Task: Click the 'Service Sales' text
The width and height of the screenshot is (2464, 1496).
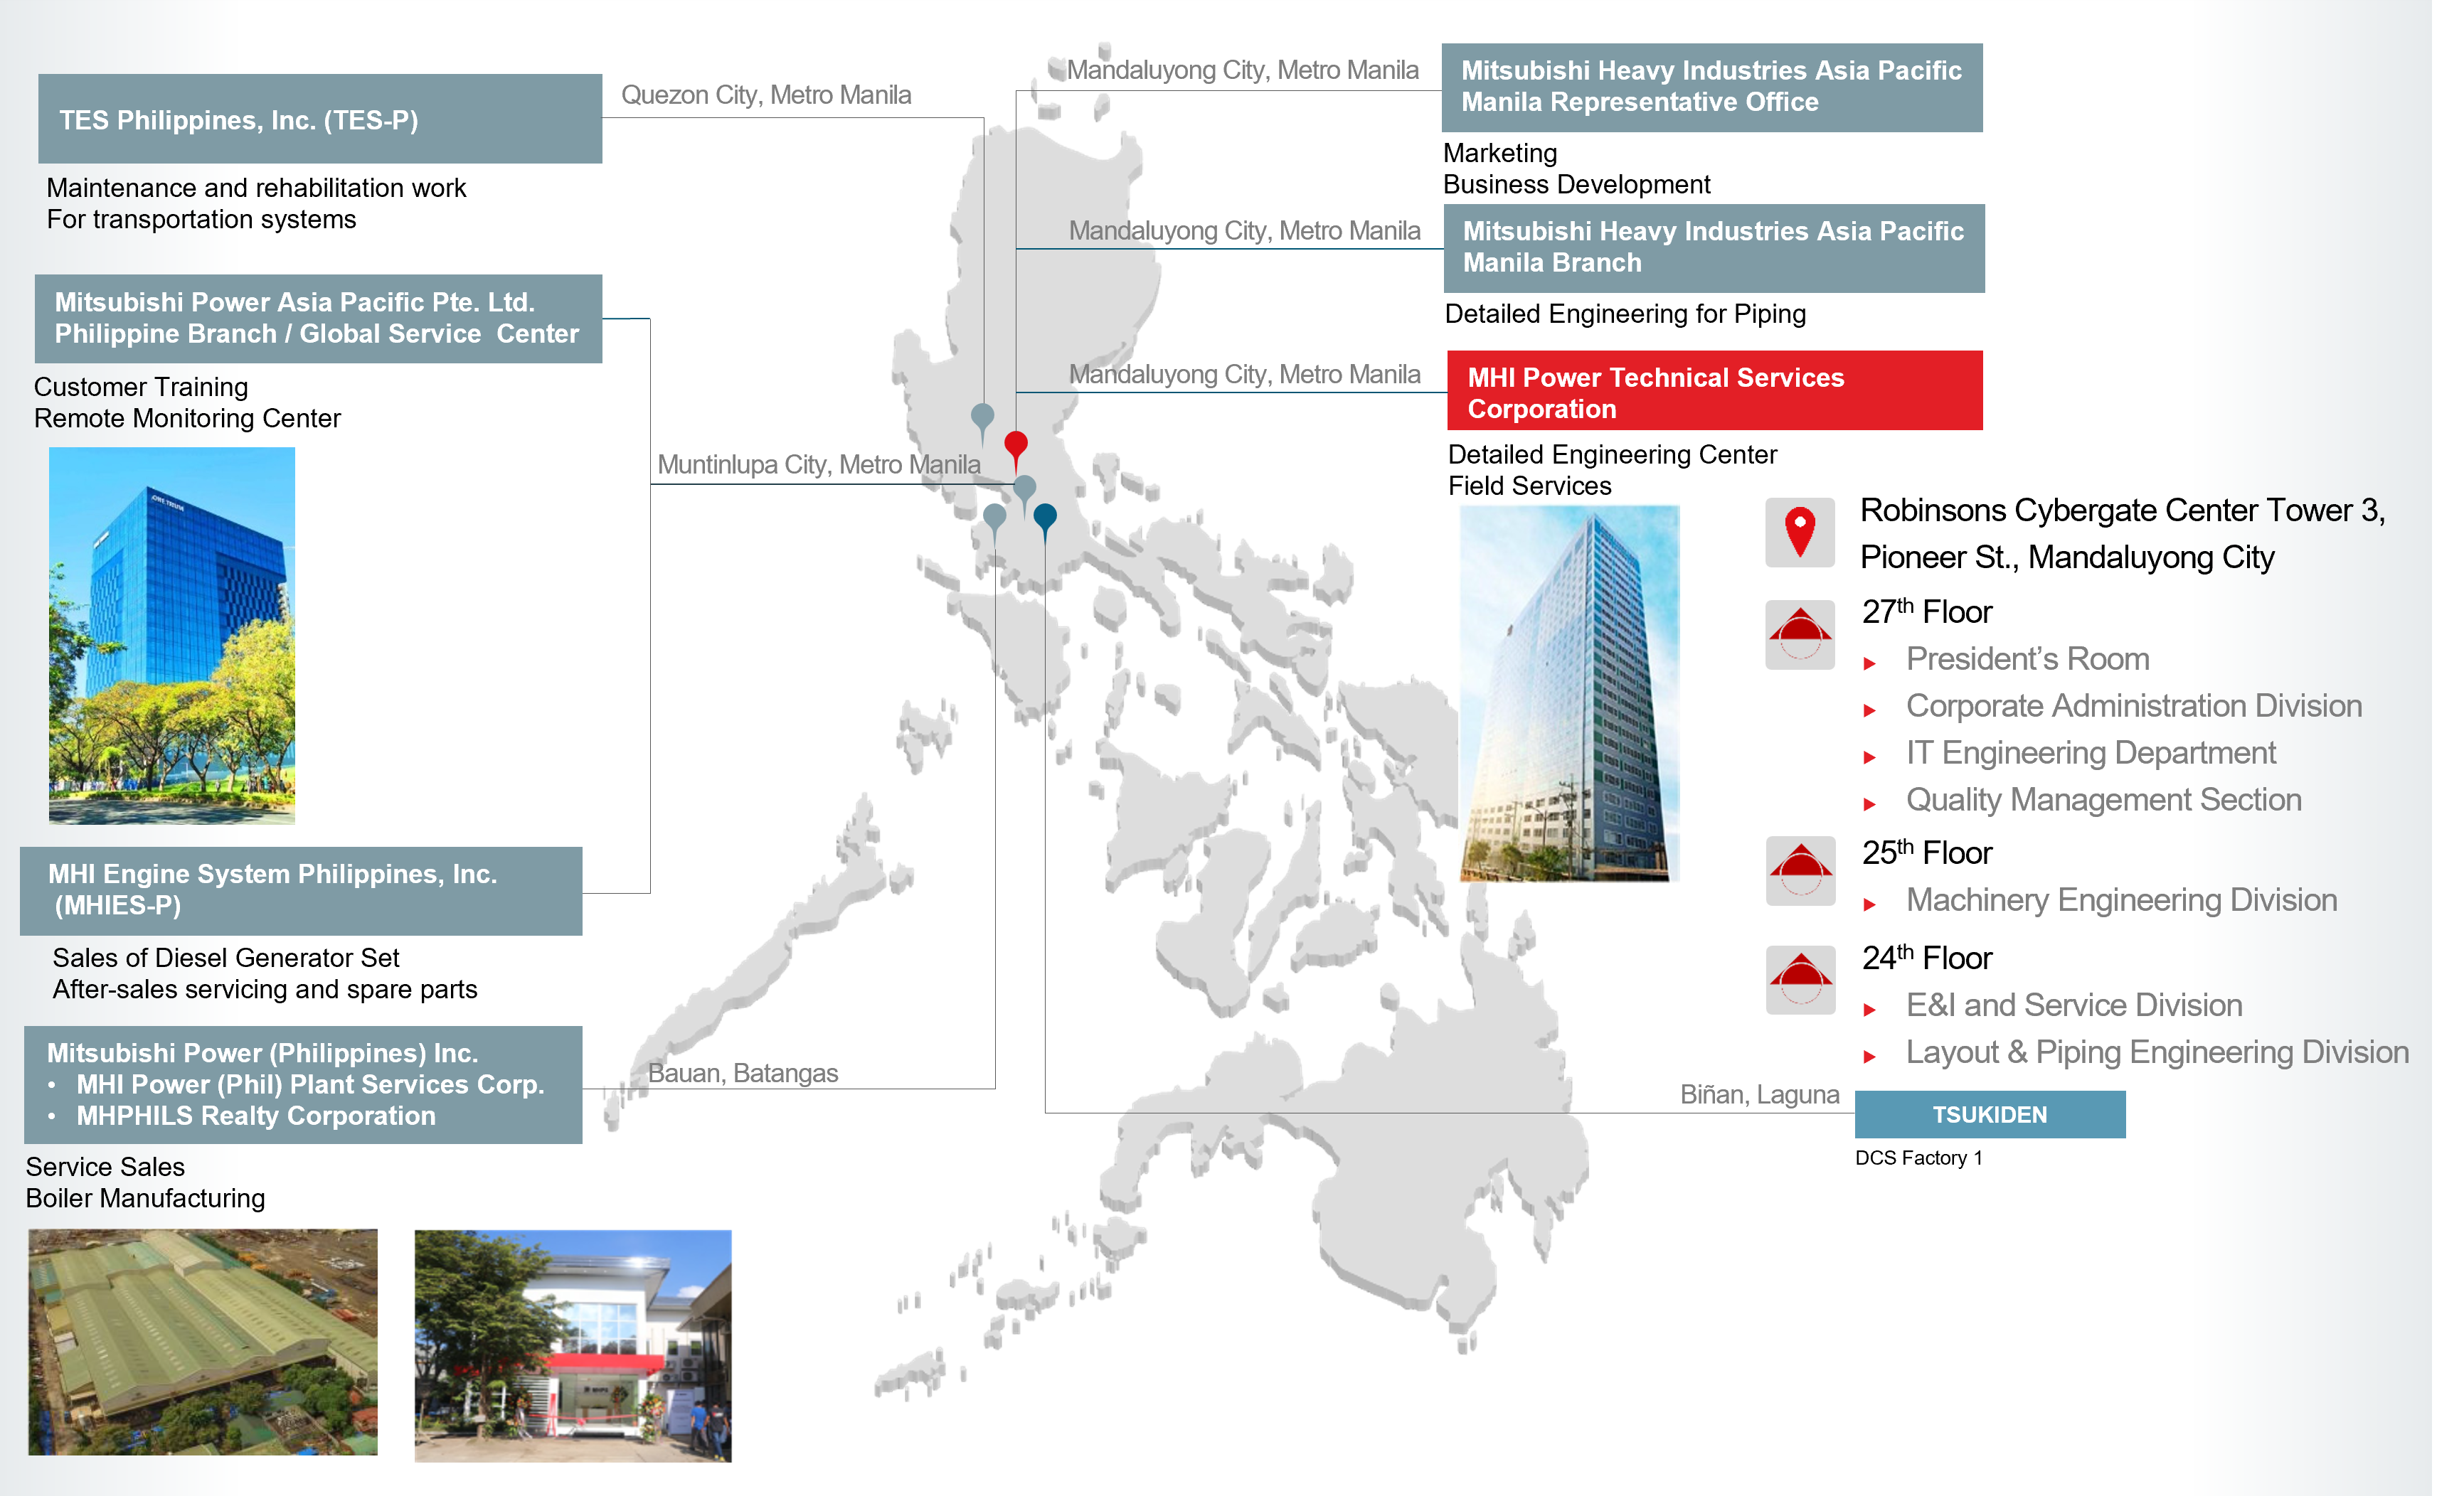Action: coord(105,1168)
